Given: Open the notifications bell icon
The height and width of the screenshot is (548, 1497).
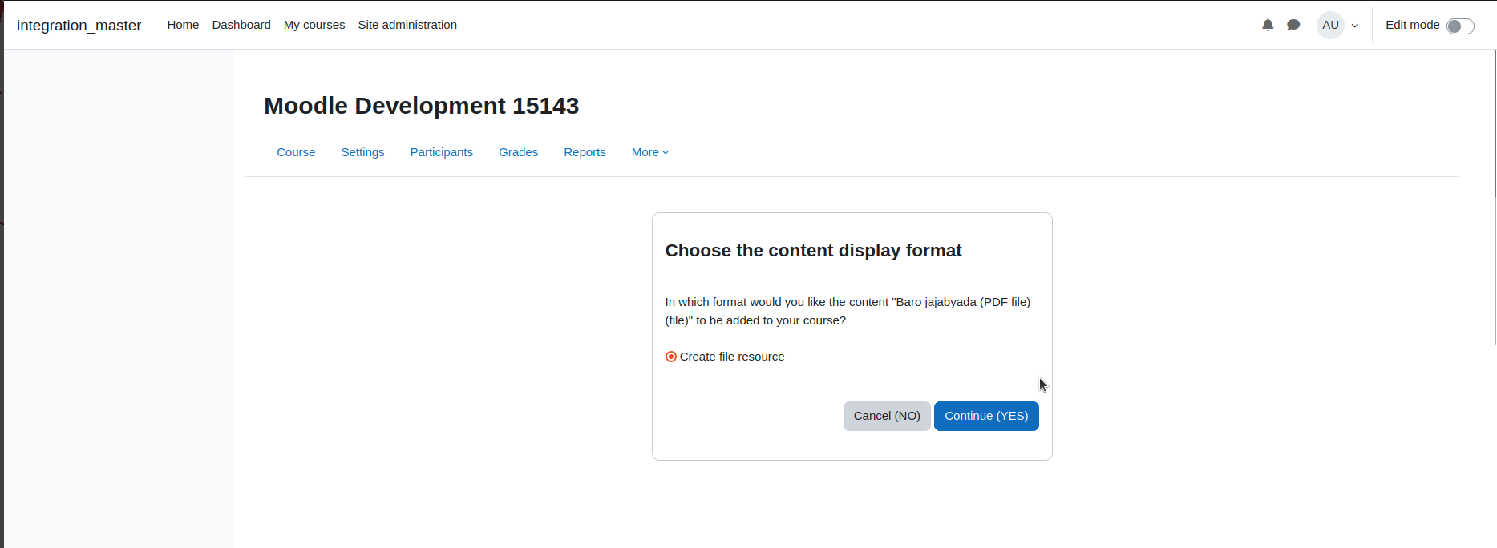Looking at the screenshot, I should (1268, 25).
